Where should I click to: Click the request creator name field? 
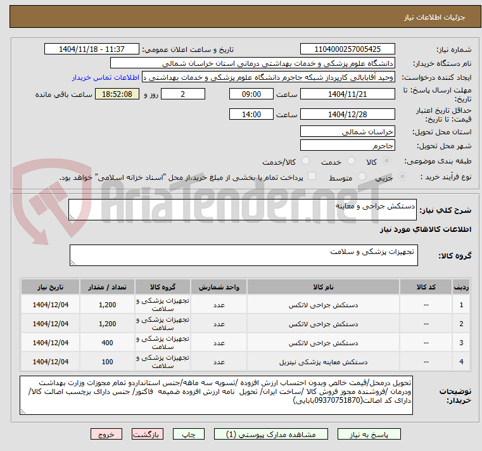point(269,77)
